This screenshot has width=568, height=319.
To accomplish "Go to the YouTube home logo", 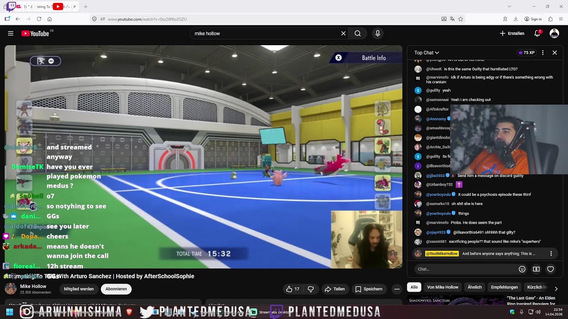I will click(x=35, y=33).
